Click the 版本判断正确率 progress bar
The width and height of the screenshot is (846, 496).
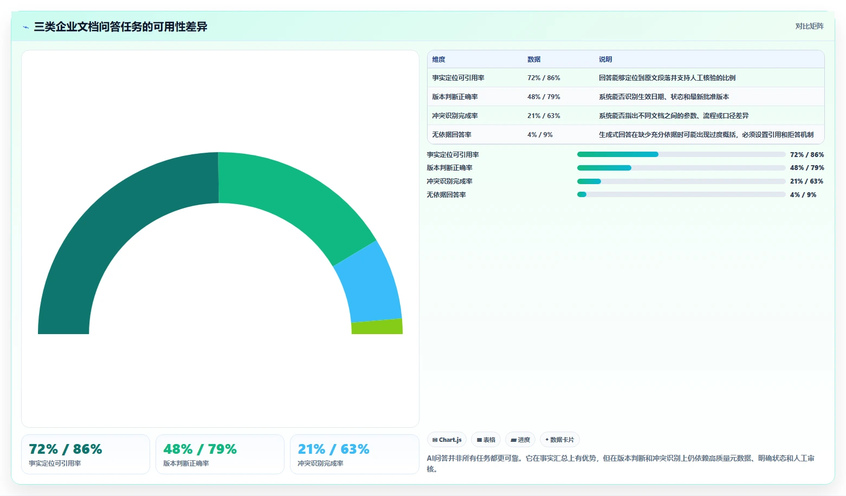(x=681, y=168)
